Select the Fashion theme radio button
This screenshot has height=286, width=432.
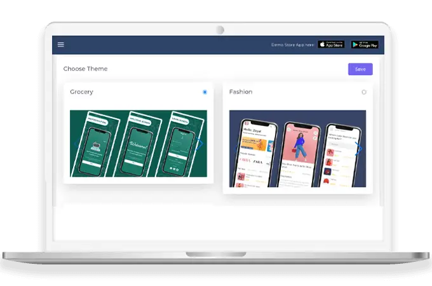pyautogui.click(x=364, y=92)
